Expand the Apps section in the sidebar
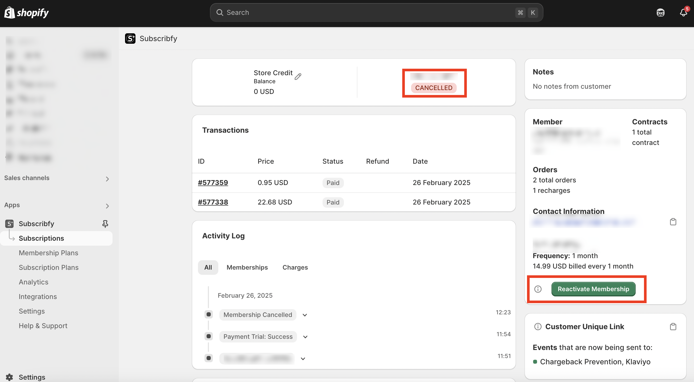Viewport: 694px width, 382px height. point(107,206)
